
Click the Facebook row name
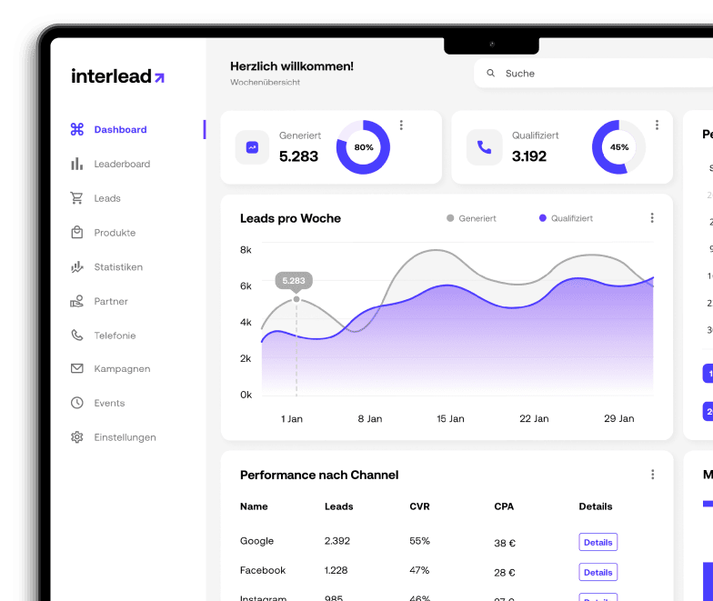coord(263,570)
